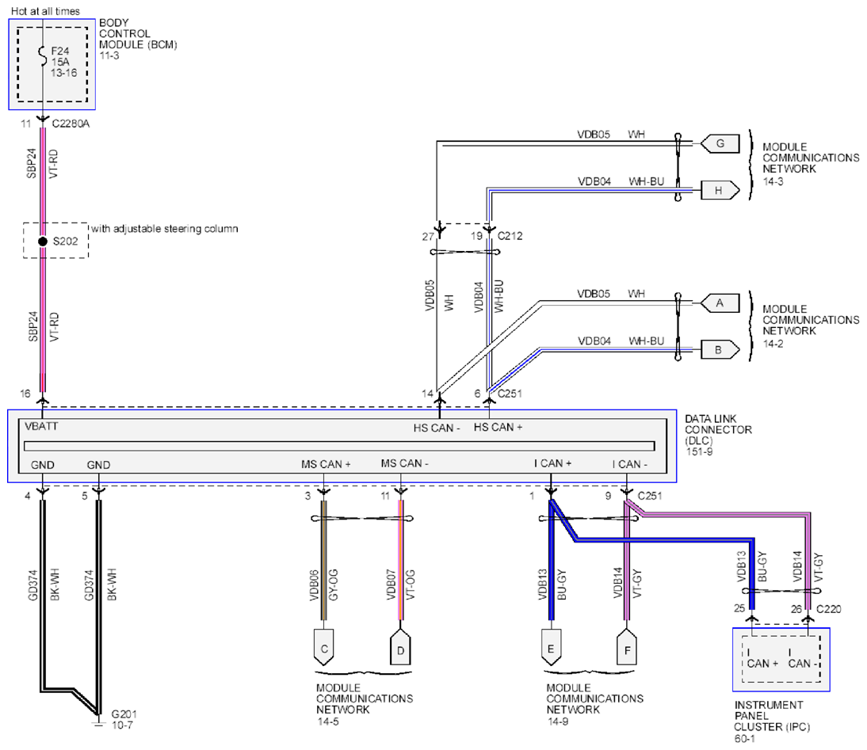Select the BODY CONTROL MODULE (BCM) label
This screenshot has height=750, width=867.
138,34
